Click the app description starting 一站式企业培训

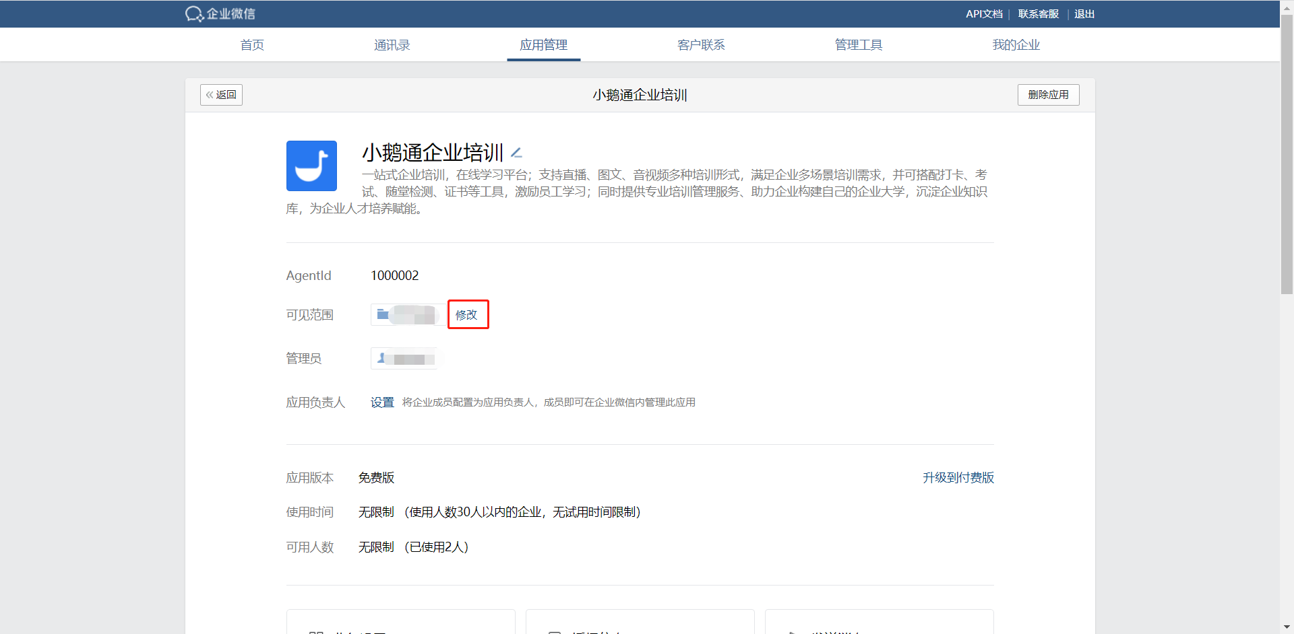[637, 192]
